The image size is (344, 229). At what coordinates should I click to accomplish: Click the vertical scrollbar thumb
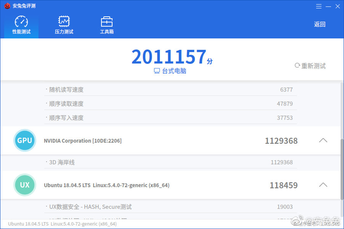[342, 169]
